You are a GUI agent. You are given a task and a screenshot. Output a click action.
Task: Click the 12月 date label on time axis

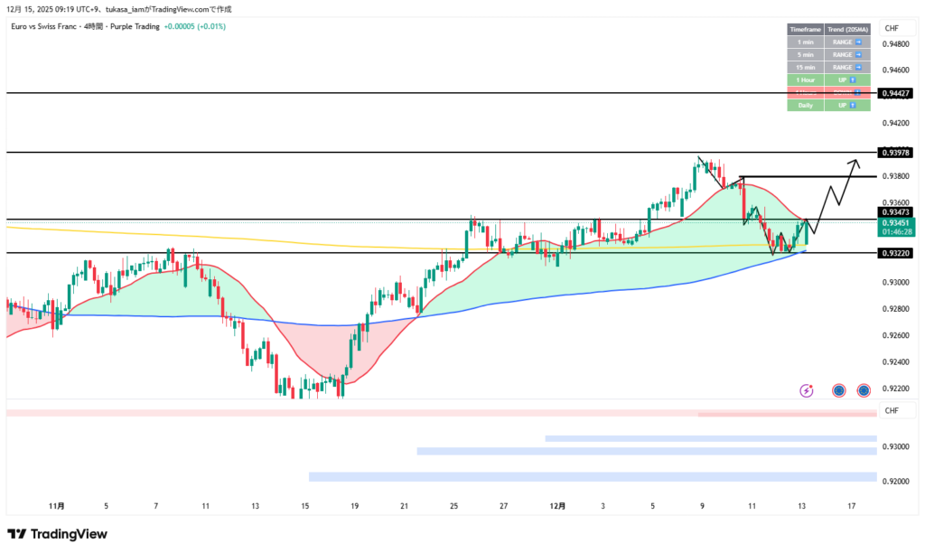[x=557, y=506]
